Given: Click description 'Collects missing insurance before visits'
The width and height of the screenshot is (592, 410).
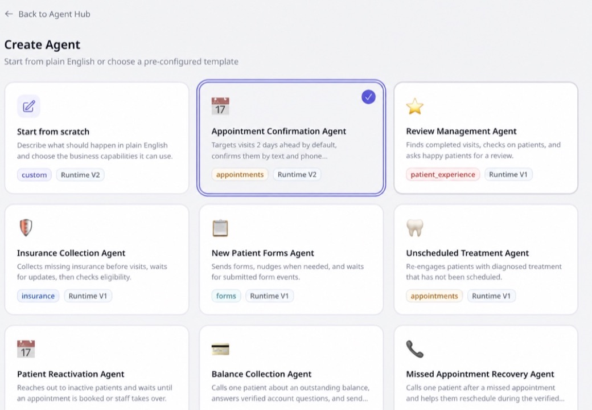Looking at the screenshot, I should (x=92, y=272).
